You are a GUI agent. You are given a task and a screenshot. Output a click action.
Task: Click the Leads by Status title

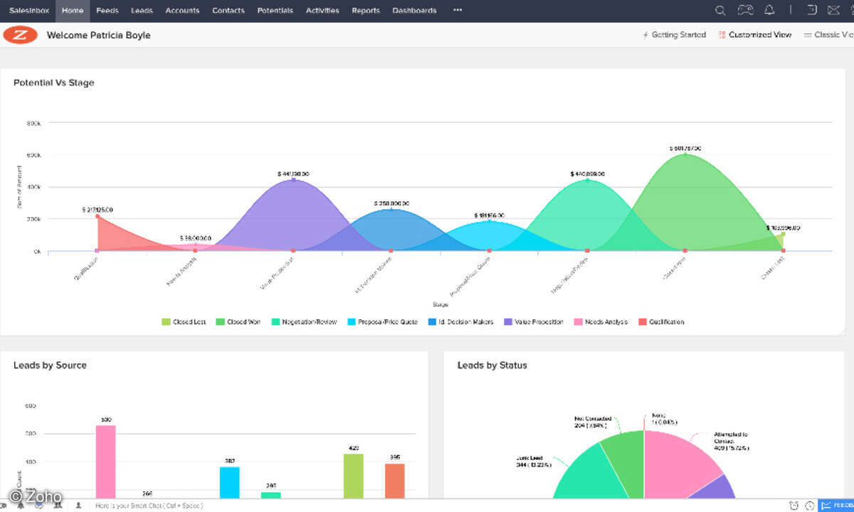pos(492,365)
